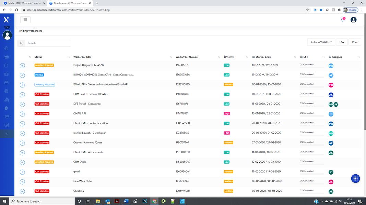Click the briefcase icon in sidebar
366x205 pixels.
coord(7,82)
